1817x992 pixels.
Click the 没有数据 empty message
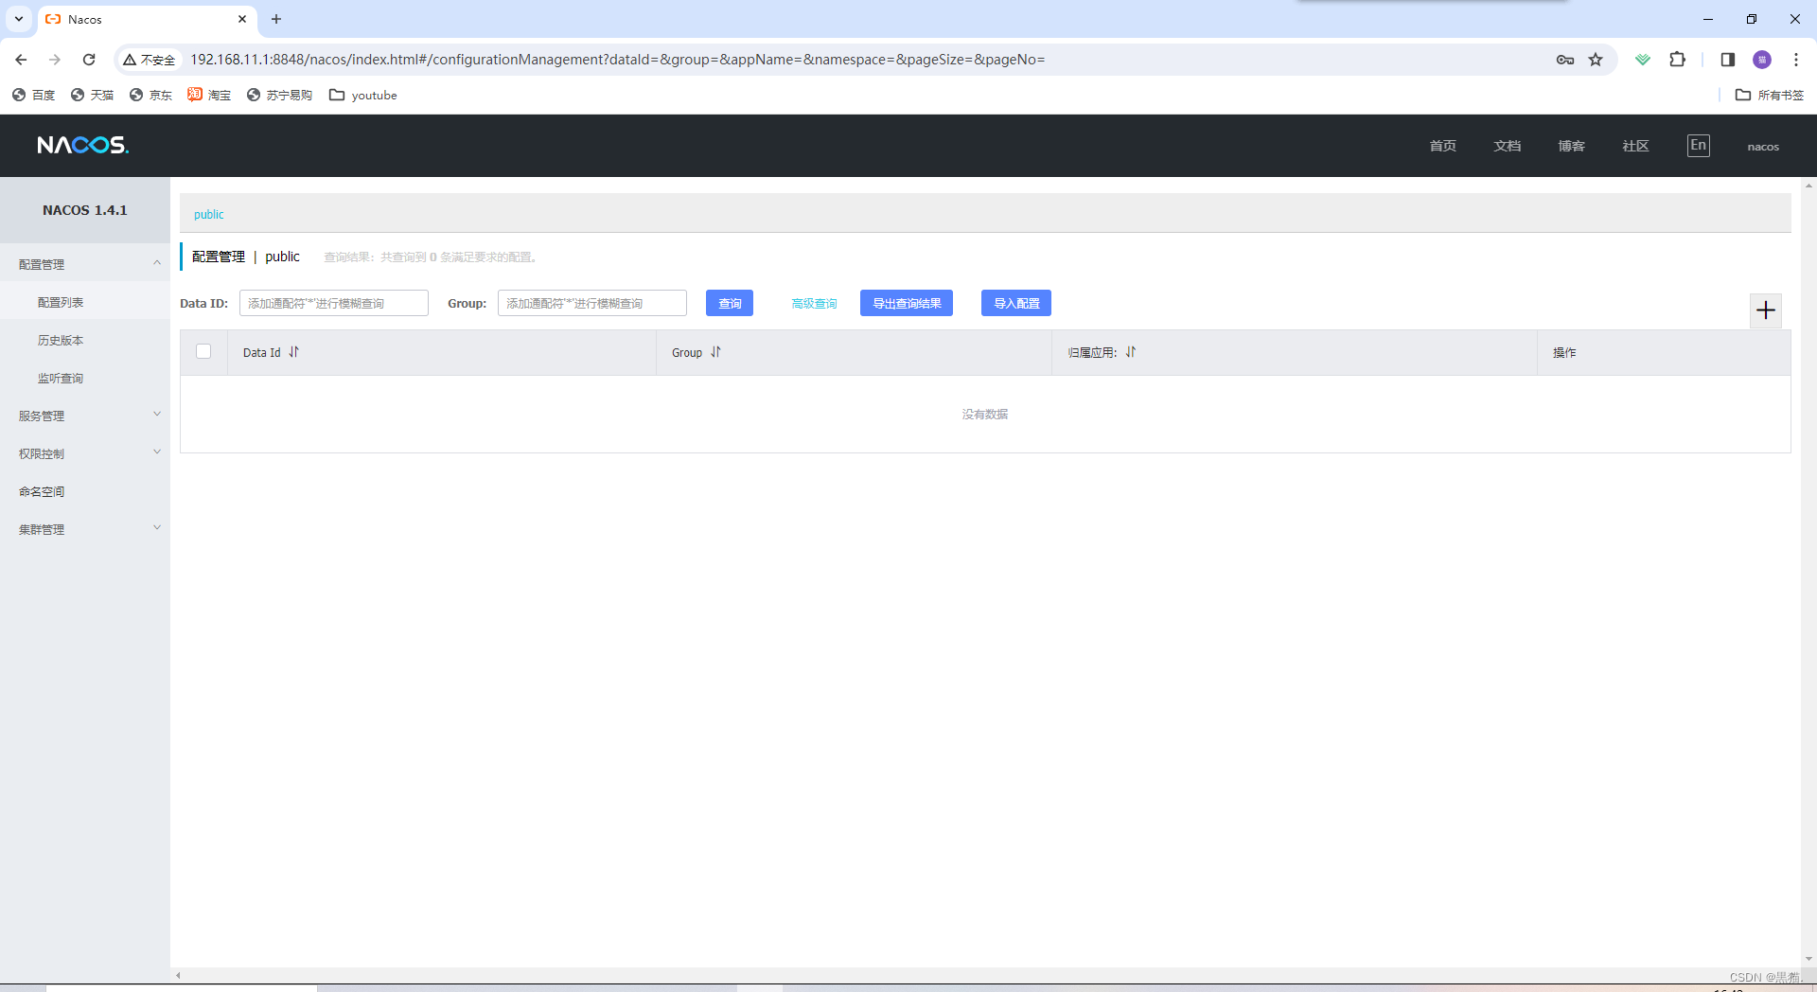click(985, 415)
